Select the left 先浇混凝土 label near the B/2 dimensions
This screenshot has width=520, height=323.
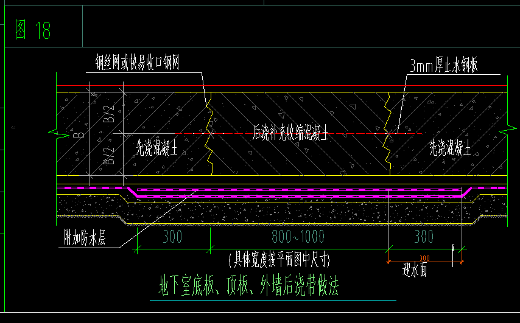(x=157, y=148)
